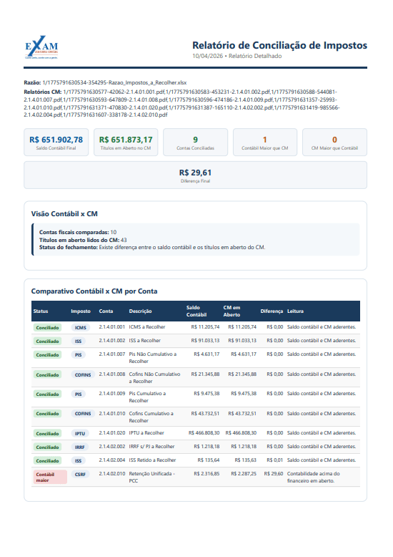Click 'IPTU a Recolher' description
This screenshot has width=393, height=557.
pyautogui.click(x=146, y=432)
